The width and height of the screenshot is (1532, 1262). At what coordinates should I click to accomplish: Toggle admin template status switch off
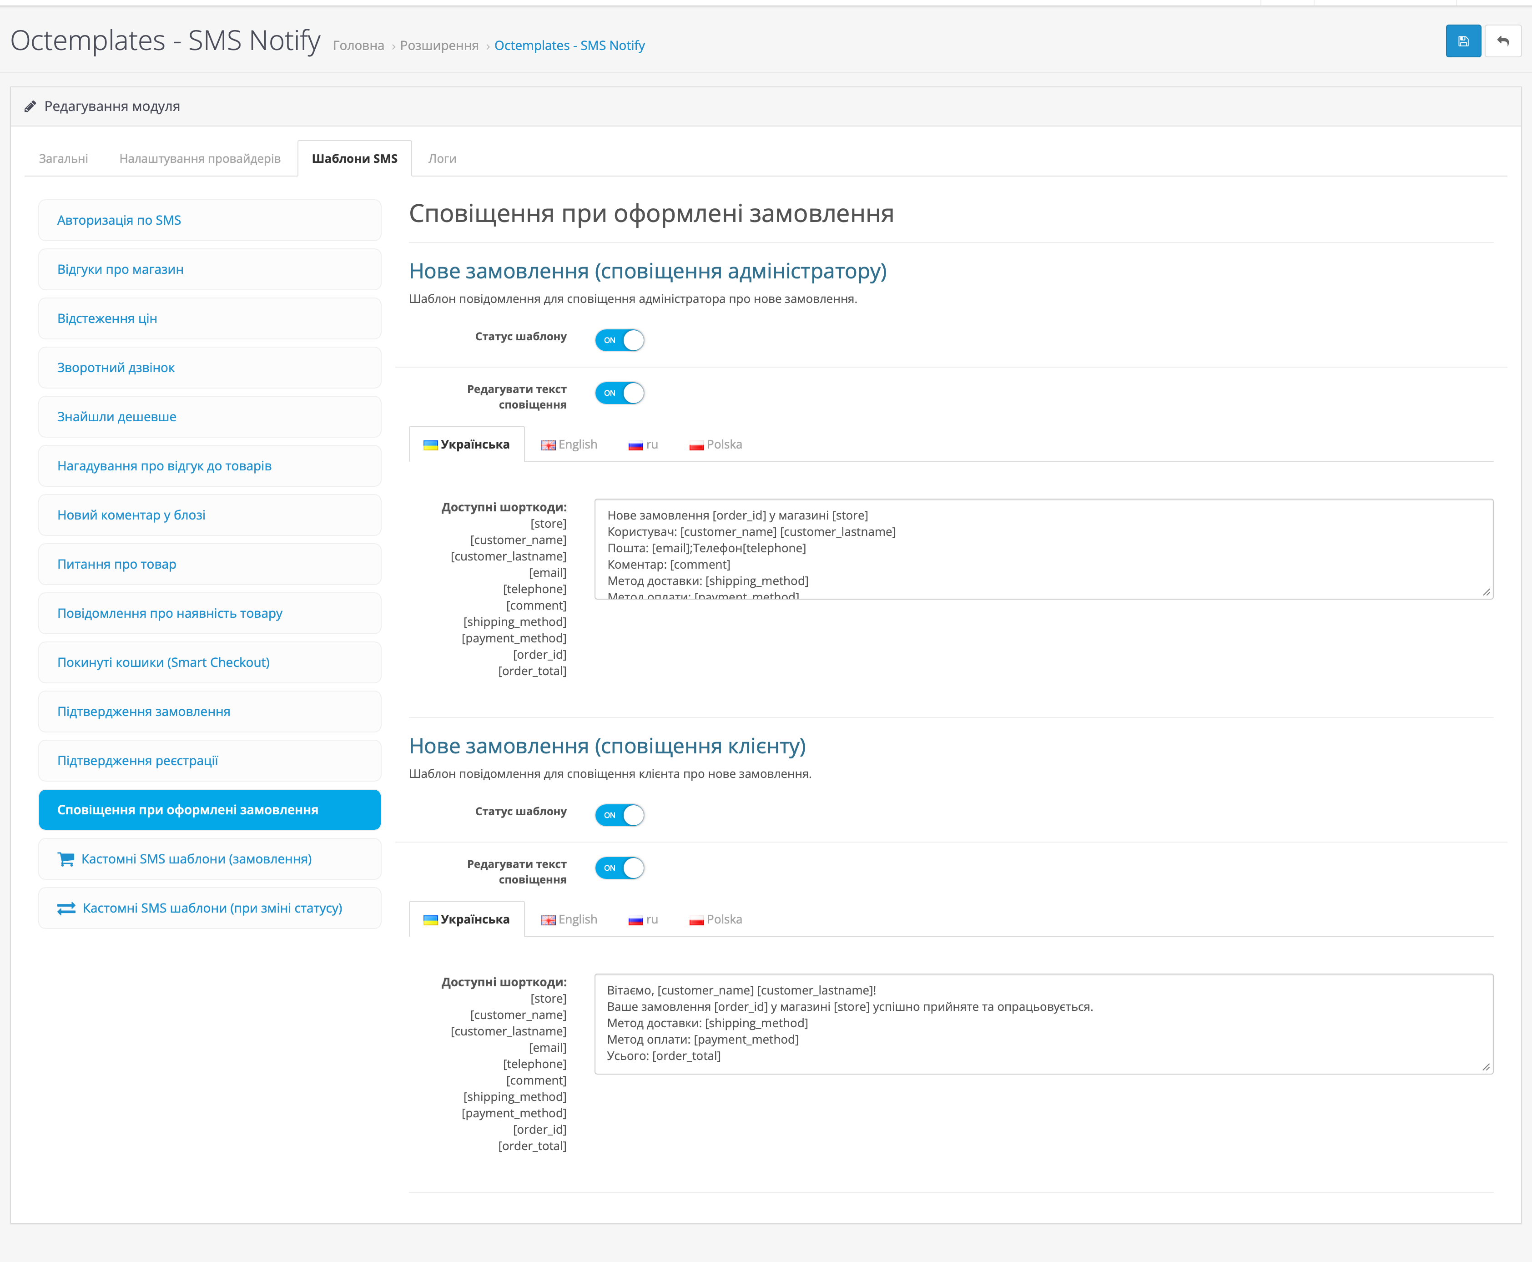pyautogui.click(x=619, y=340)
